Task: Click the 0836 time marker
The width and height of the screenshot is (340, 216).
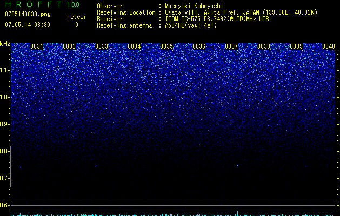Action: (x=199, y=46)
